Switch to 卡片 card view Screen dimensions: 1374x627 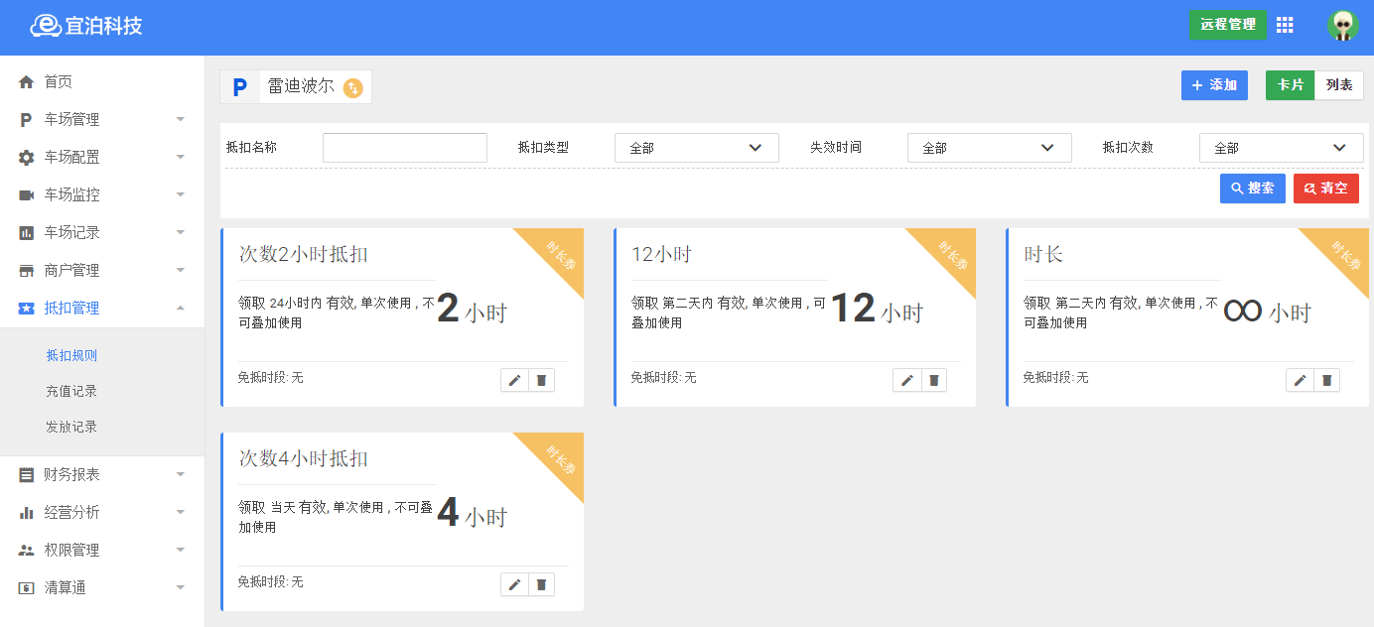click(1290, 85)
